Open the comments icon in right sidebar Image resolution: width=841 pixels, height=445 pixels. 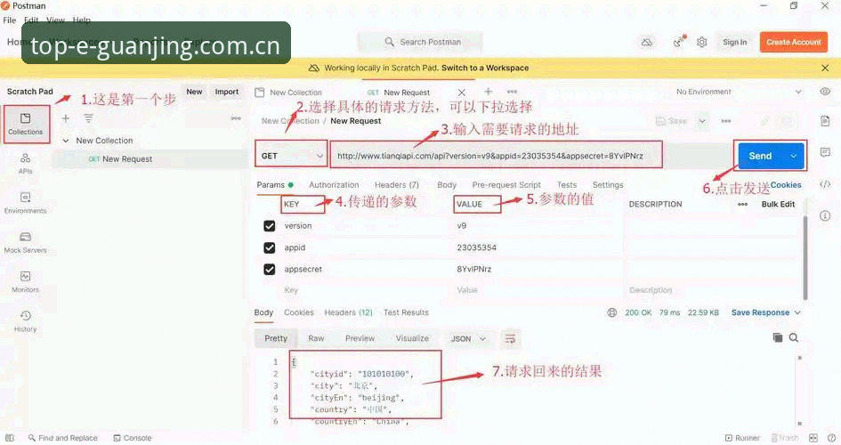825,153
